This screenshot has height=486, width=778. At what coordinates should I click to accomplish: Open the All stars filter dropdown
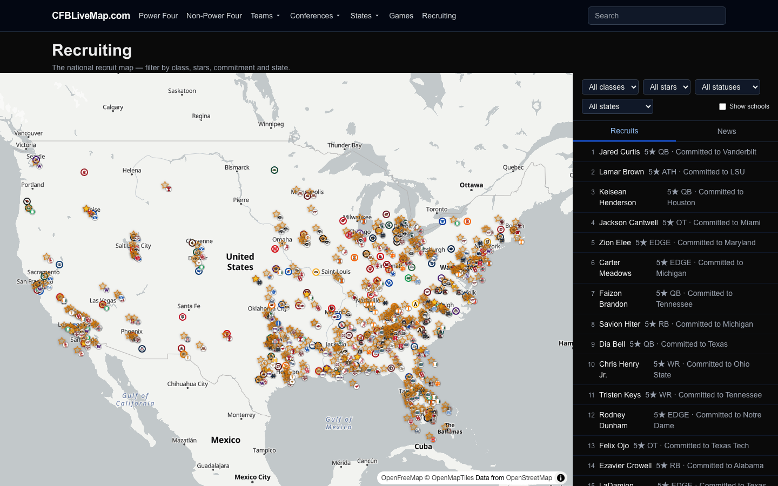click(667, 87)
